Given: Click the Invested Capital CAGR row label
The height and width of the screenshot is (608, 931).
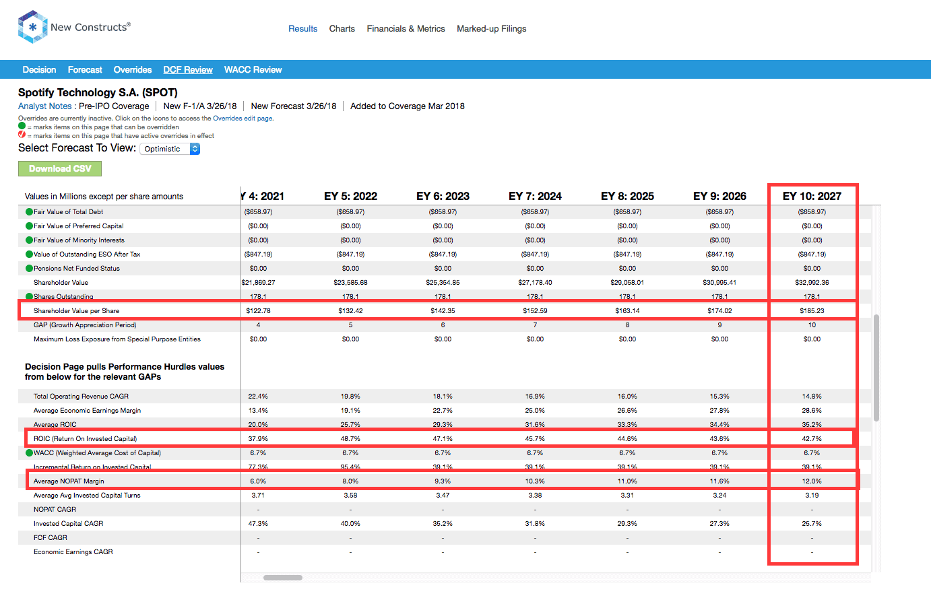Looking at the screenshot, I should click(x=68, y=523).
